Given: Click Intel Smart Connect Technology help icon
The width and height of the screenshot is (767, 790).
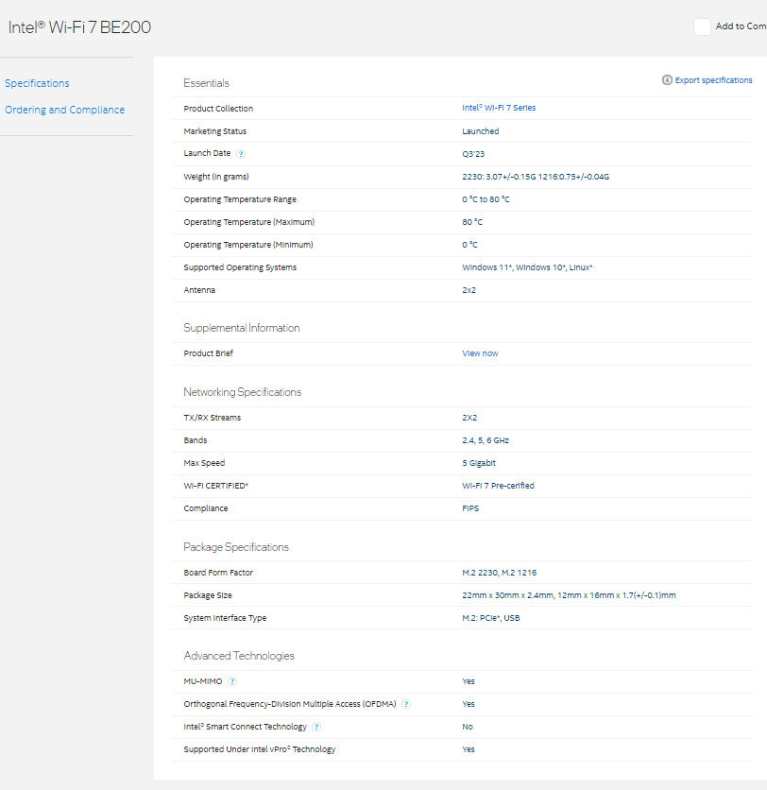Looking at the screenshot, I should [316, 727].
